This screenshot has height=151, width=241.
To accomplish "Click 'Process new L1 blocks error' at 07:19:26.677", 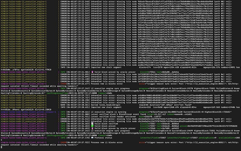I will (x=107, y=84).
